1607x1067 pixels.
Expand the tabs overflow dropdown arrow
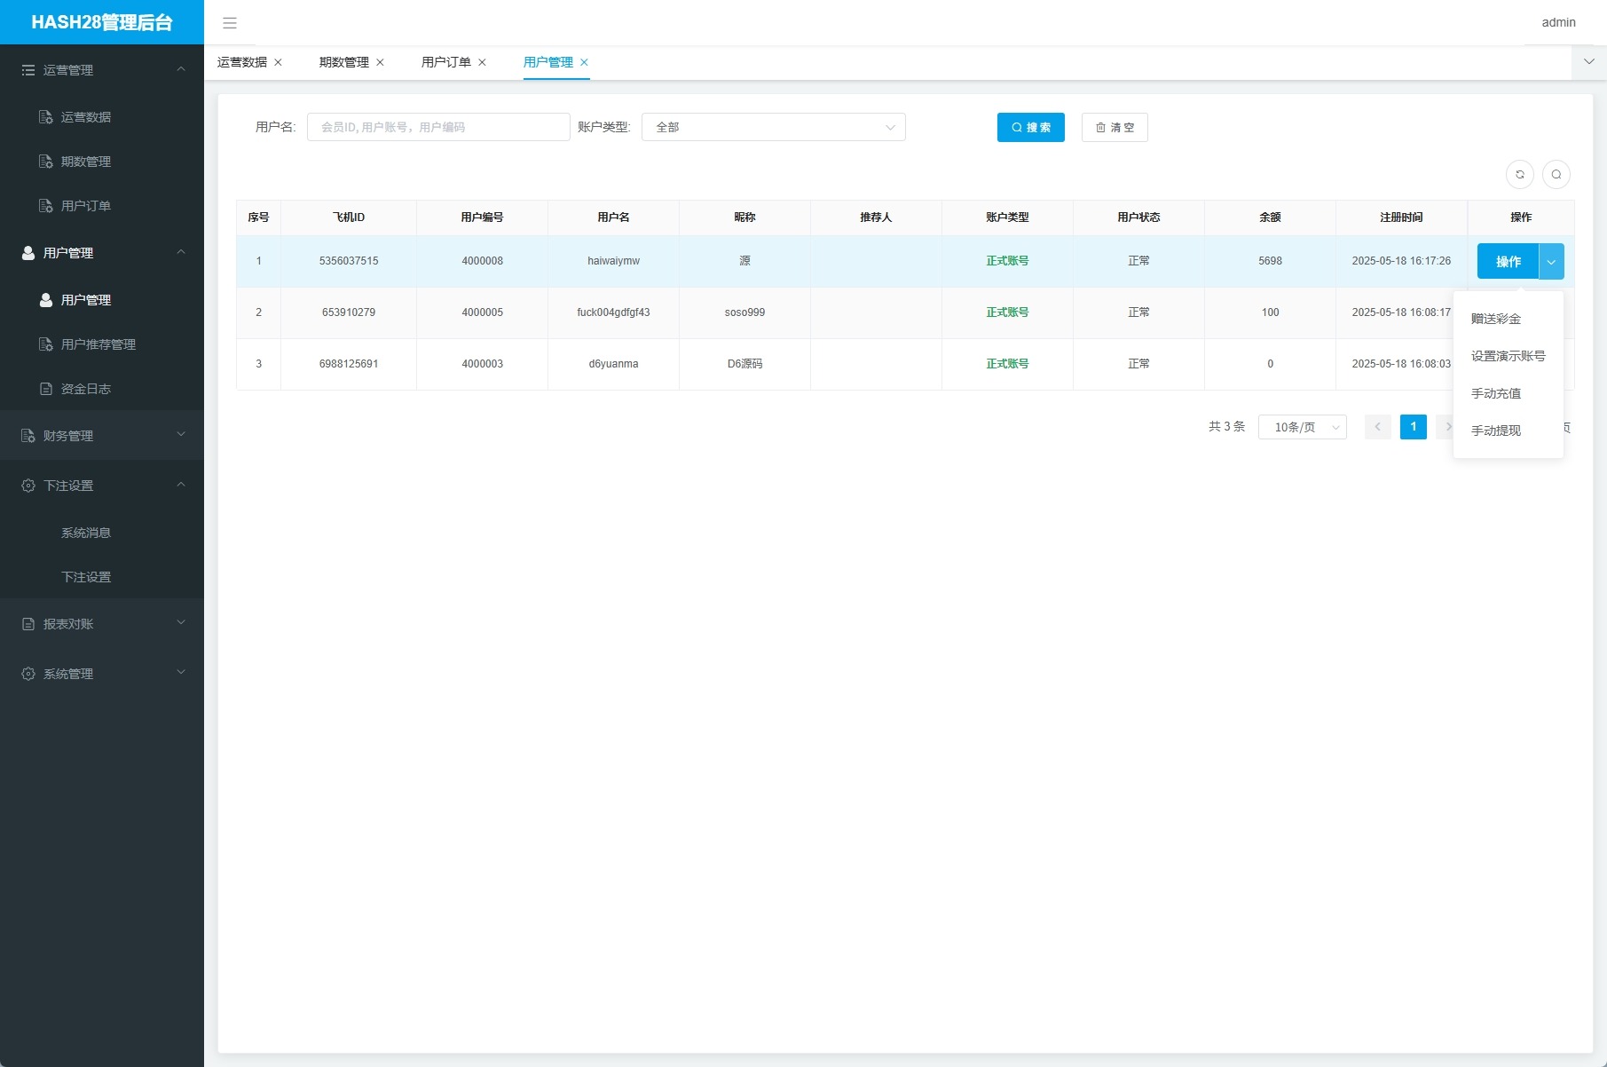point(1589,62)
